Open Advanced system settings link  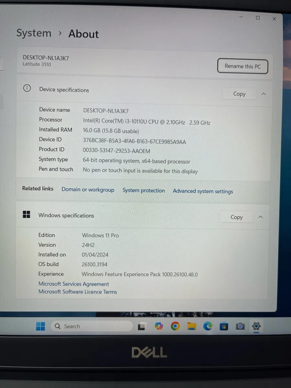point(203,191)
